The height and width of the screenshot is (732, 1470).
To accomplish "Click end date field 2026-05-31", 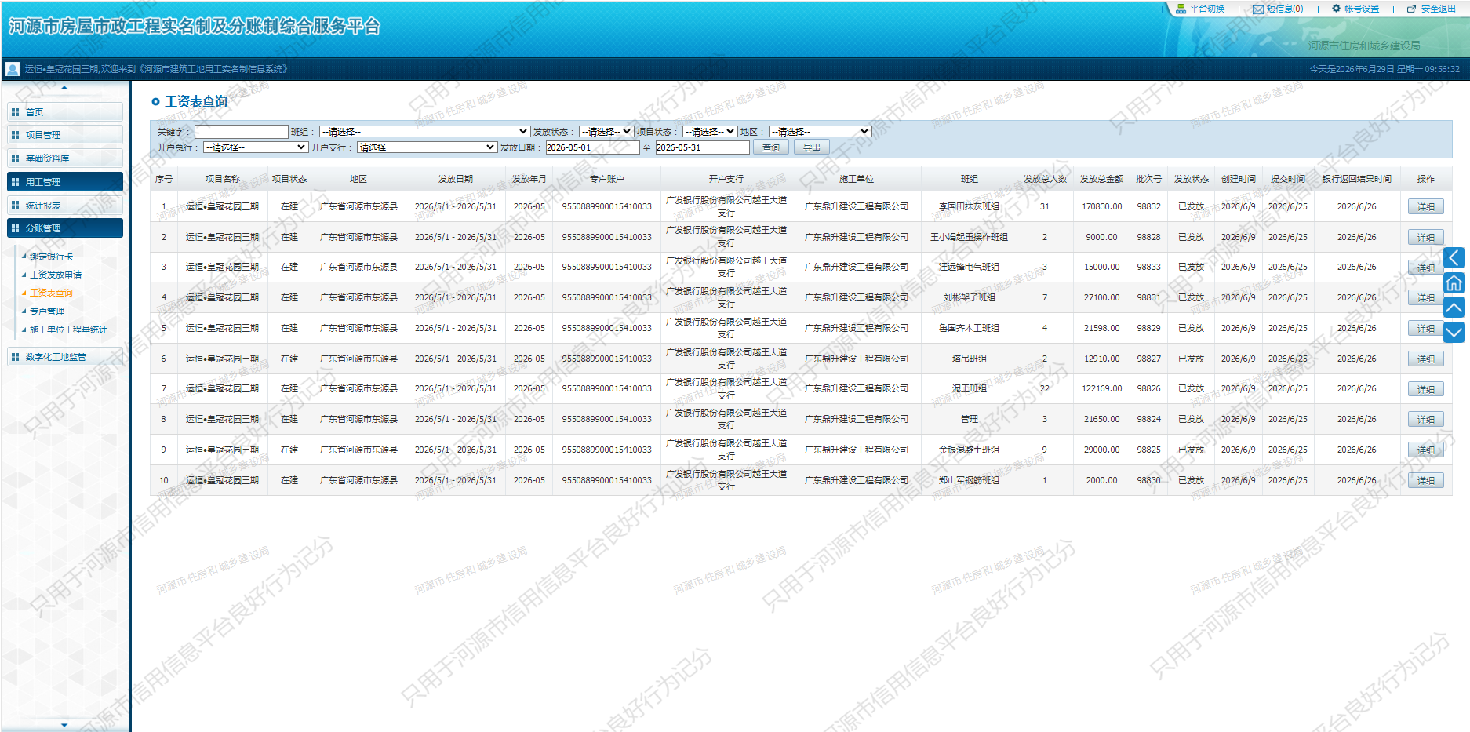I will 702,147.
